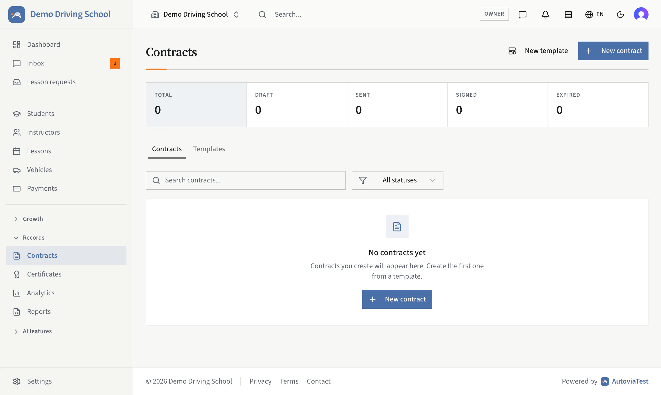Screen dimensions: 661x395
Task: Expand the Growth section
Action: pyautogui.click(x=66, y=219)
